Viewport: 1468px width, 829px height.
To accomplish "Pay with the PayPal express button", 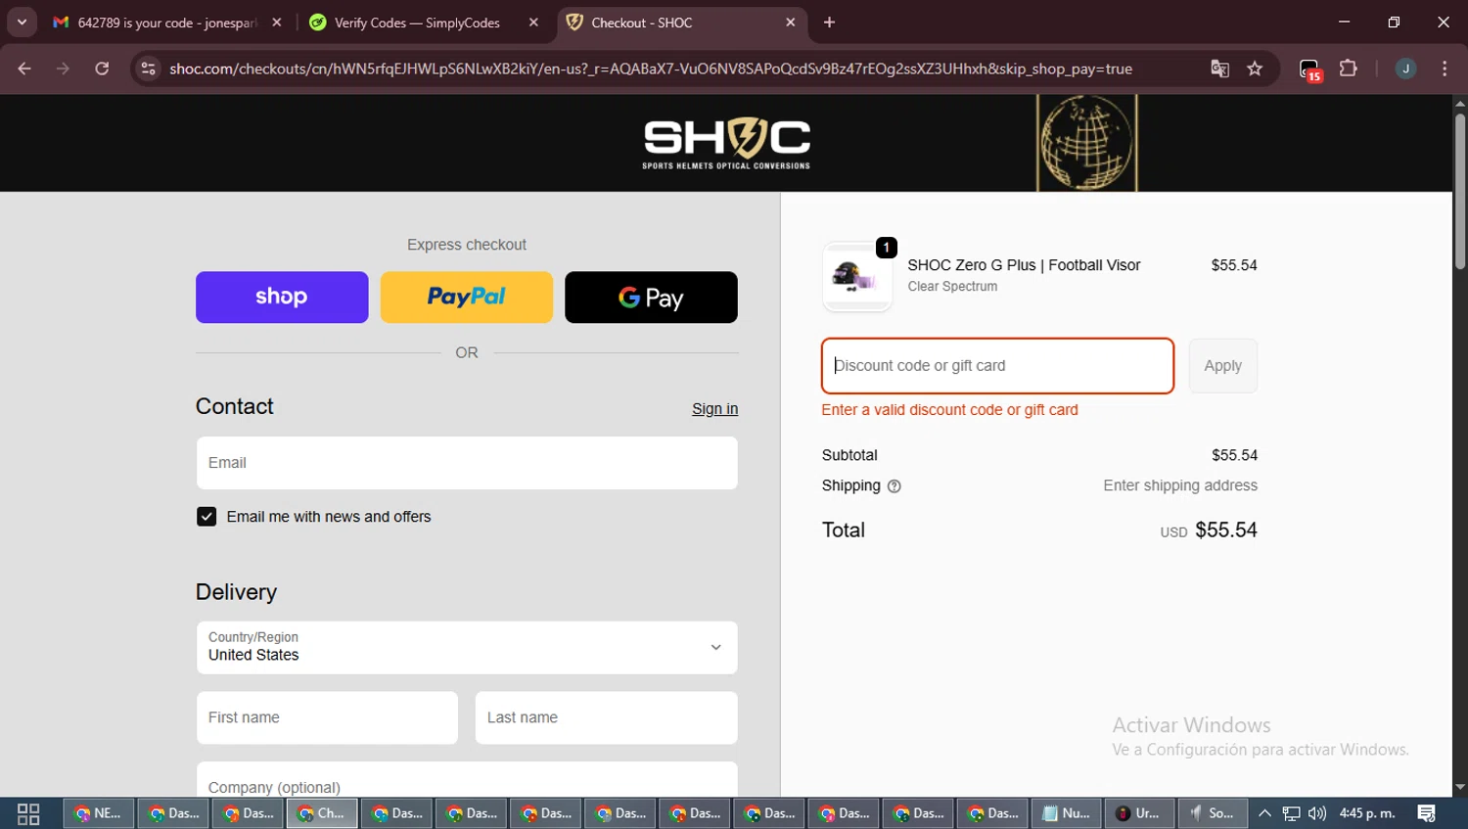I will coord(467,298).
